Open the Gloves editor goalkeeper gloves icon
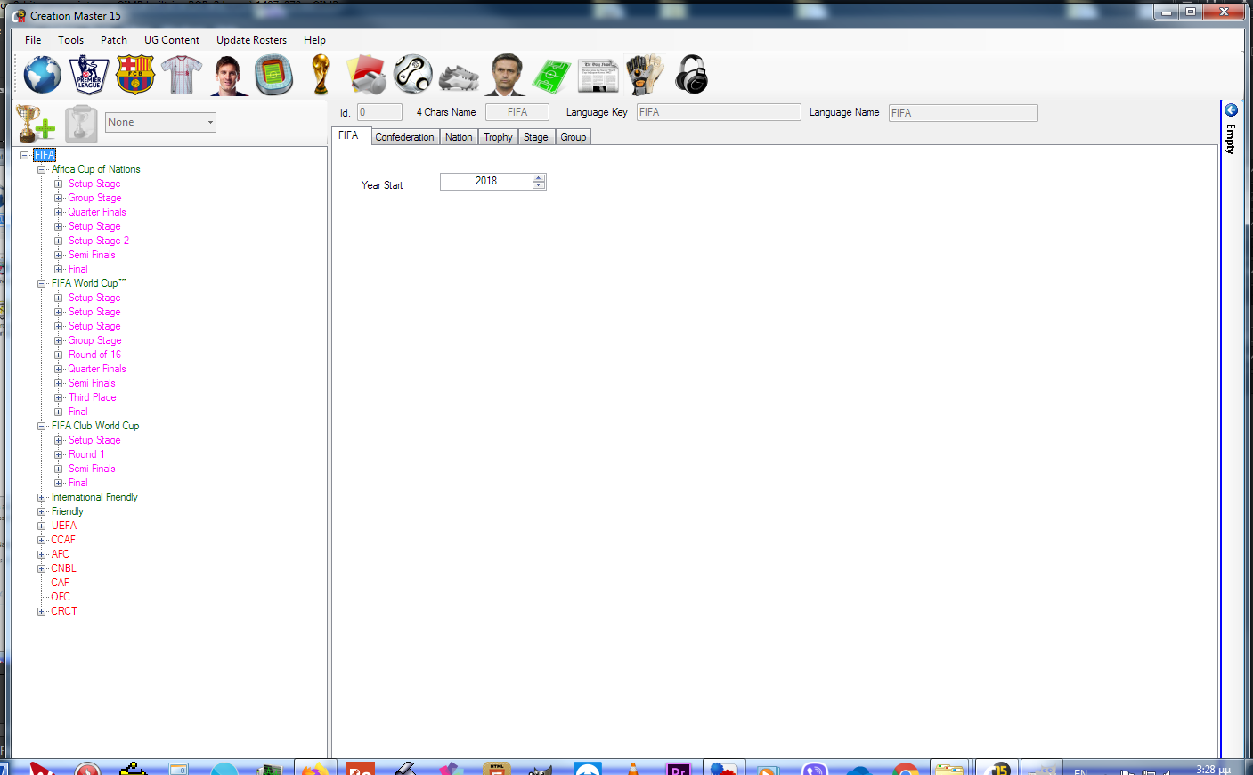Viewport: 1253px width, 775px height. pyautogui.click(x=645, y=75)
